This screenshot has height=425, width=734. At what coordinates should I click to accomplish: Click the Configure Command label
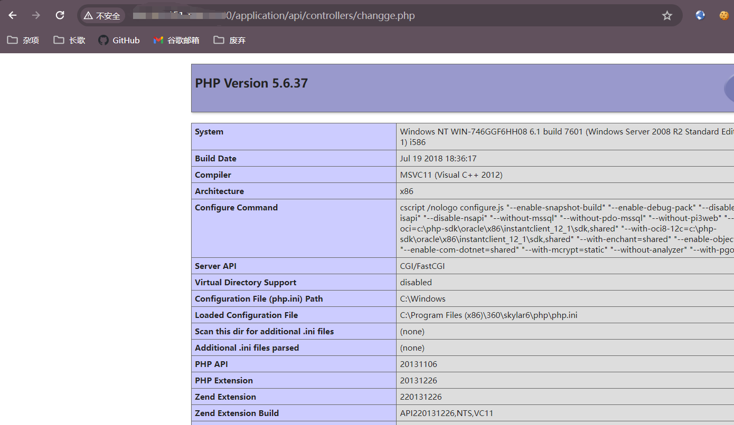tap(236, 207)
